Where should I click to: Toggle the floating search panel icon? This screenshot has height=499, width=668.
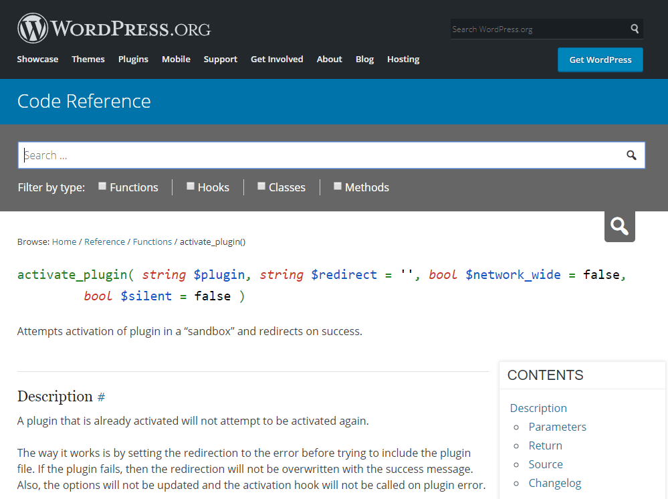click(x=619, y=226)
